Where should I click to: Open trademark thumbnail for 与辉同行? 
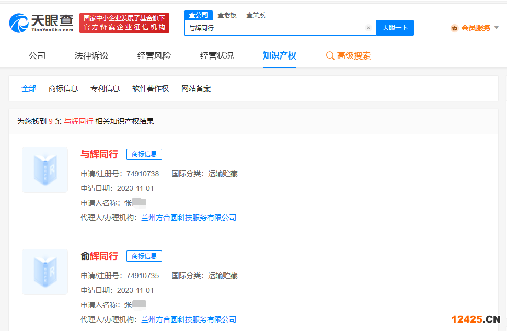[45, 170]
